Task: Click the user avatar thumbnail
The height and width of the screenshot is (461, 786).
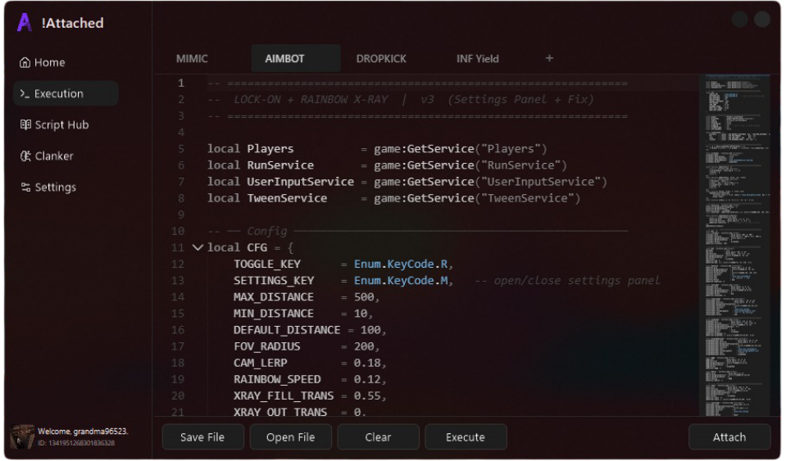Action: pos(23,436)
